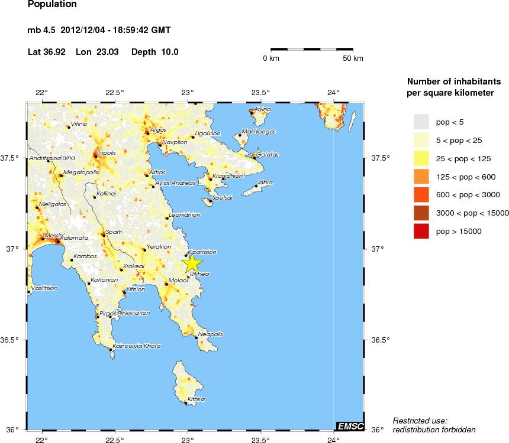Click the 'Restricted use: redistribution forbidden' notice
509x443 pixels.
pos(434,425)
